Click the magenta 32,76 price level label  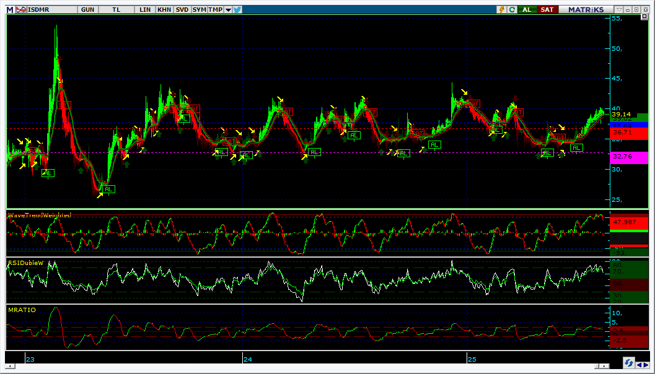pyautogui.click(x=629, y=157)
